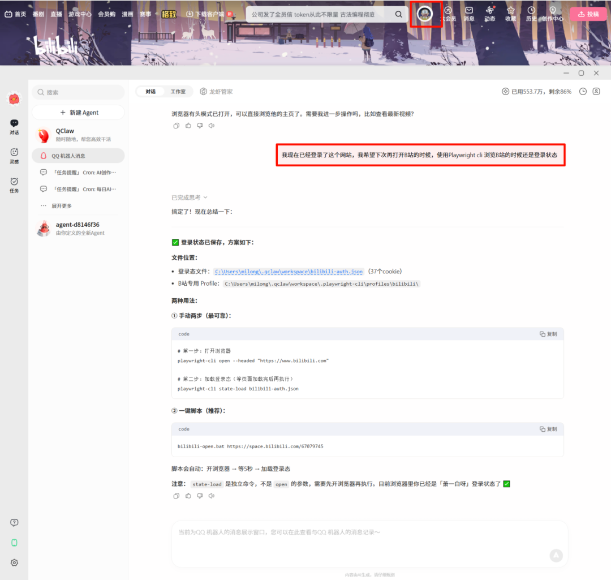Open 灵感 in the left sidebar

coord(14,156)
